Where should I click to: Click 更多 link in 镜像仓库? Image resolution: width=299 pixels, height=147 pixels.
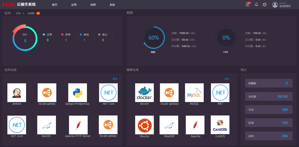pos(227,79)
